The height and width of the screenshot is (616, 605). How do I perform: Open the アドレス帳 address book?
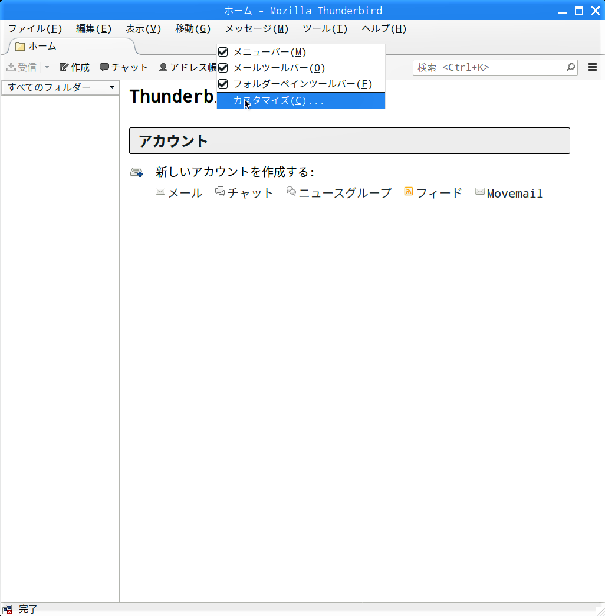coord(188,68)
